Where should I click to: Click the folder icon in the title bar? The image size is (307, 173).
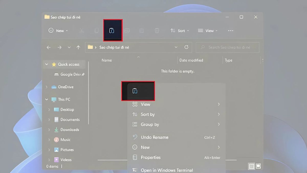click(47, 17)
